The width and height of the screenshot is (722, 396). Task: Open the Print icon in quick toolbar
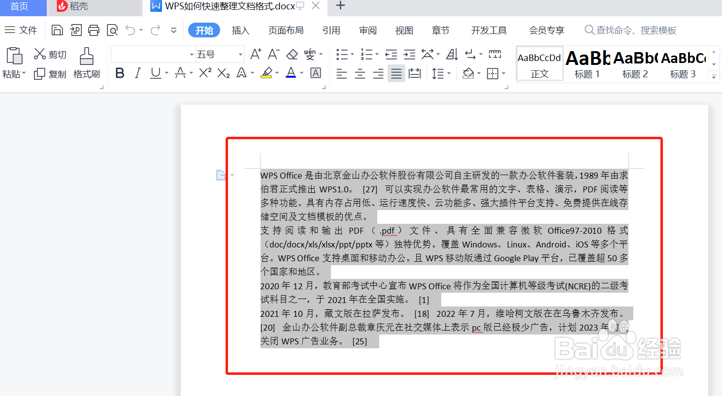point(94,30)
